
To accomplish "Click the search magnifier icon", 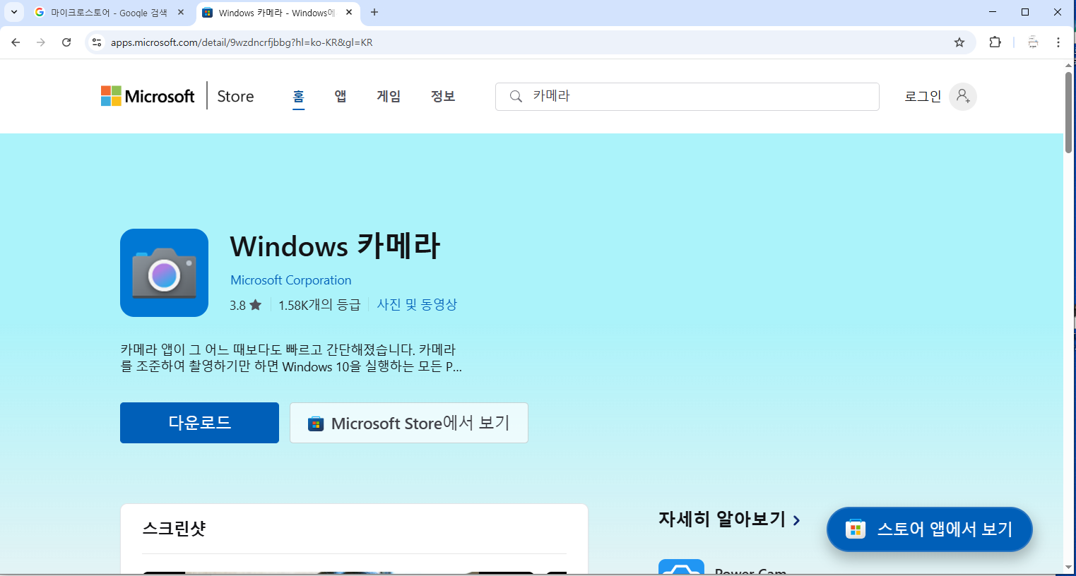I will [516, 97].
